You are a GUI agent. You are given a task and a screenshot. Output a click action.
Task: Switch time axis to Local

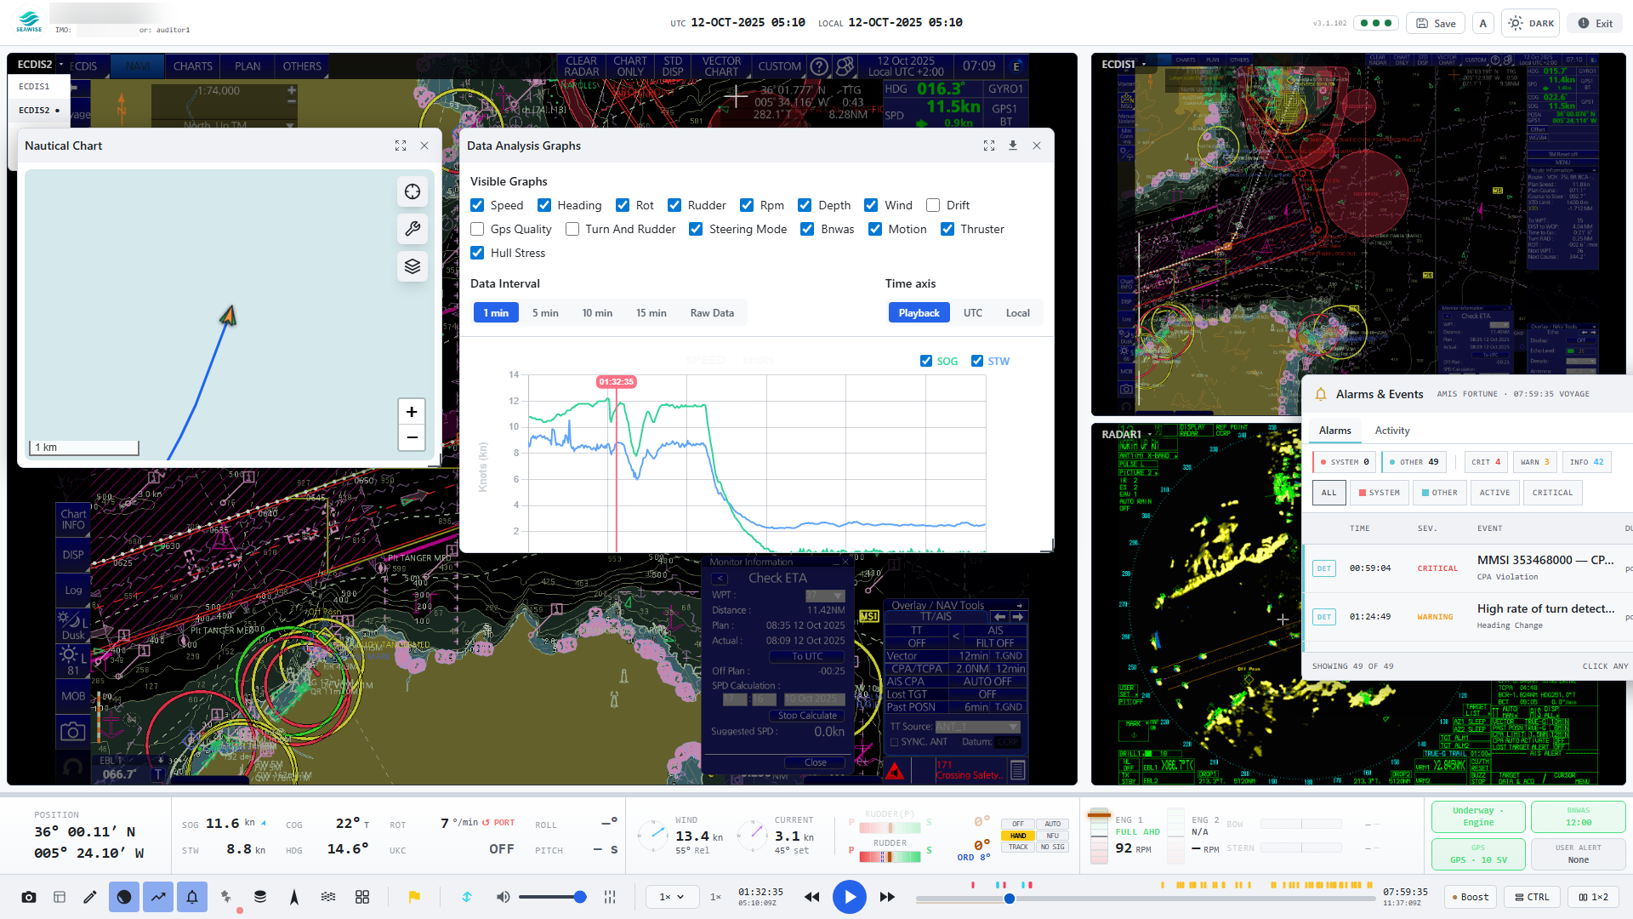[x=1018, y=313]
